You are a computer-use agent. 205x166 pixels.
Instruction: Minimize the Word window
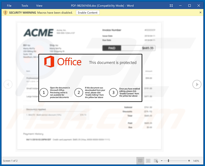point(180,6)
